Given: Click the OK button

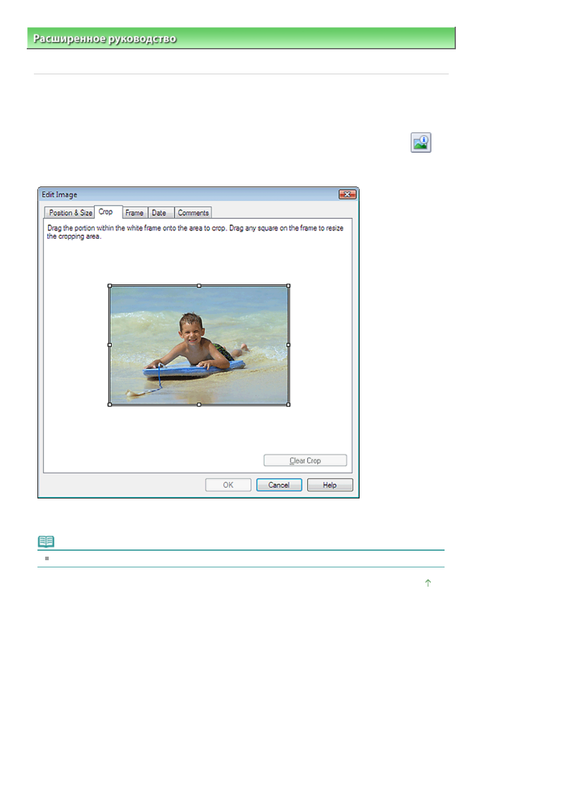Looking at the screenshot, I should point(228,485).
